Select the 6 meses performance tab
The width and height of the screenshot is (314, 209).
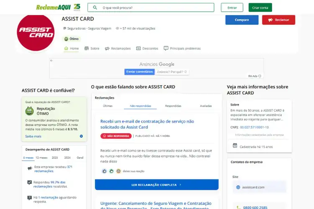[28, 158]
